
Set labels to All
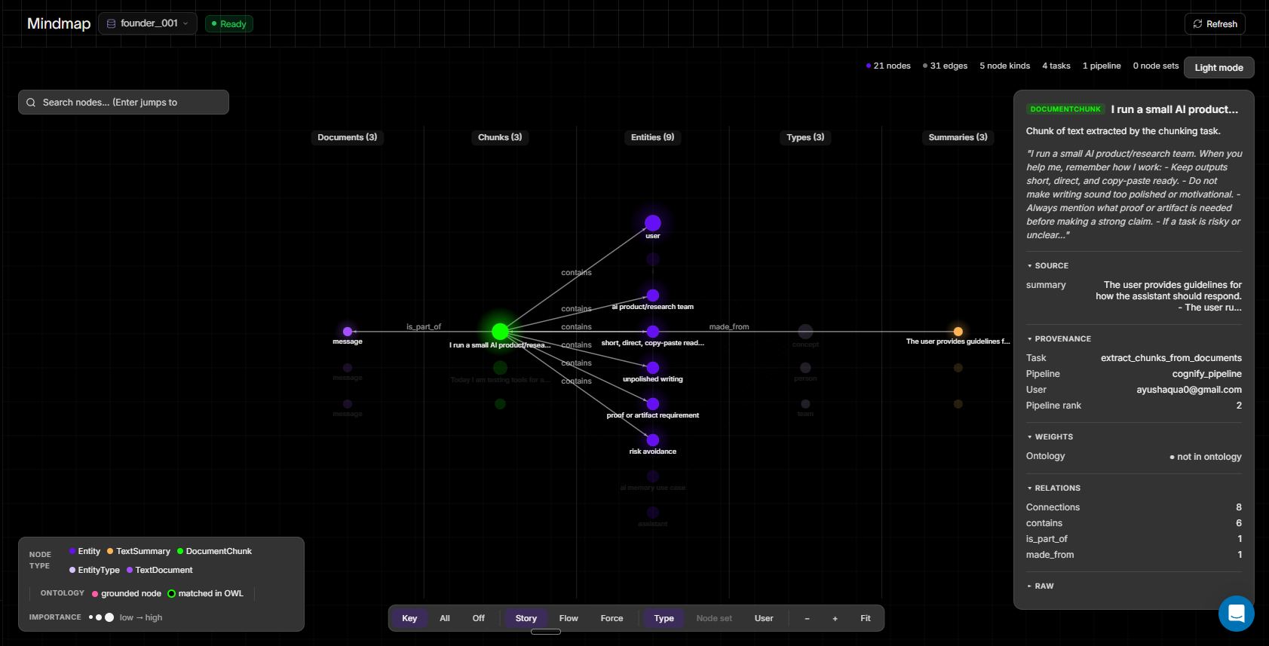coord(445,618)
